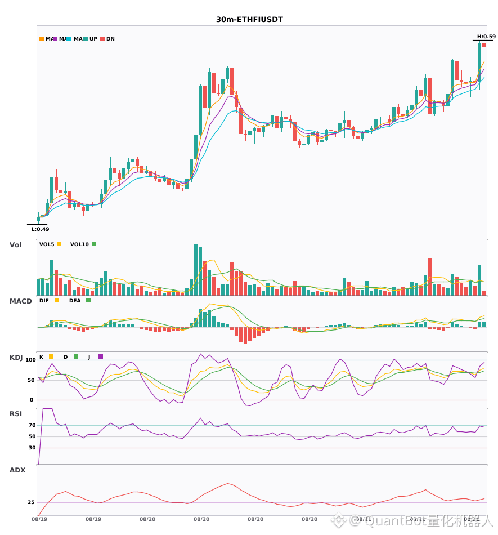Select the DN legend text
This screenshot has height=535, width=498.
click(110, 39)
